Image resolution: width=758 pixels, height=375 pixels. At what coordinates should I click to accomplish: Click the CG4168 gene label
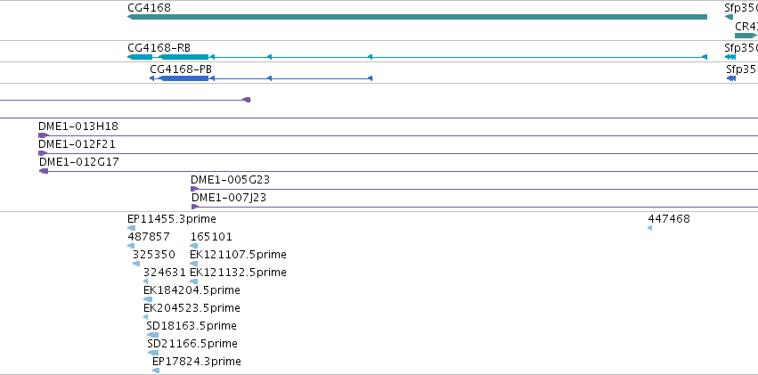pos(149,8)
